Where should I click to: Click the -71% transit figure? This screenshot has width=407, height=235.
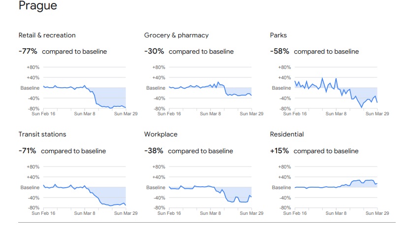pyautogui.click(x=27, y=151)
